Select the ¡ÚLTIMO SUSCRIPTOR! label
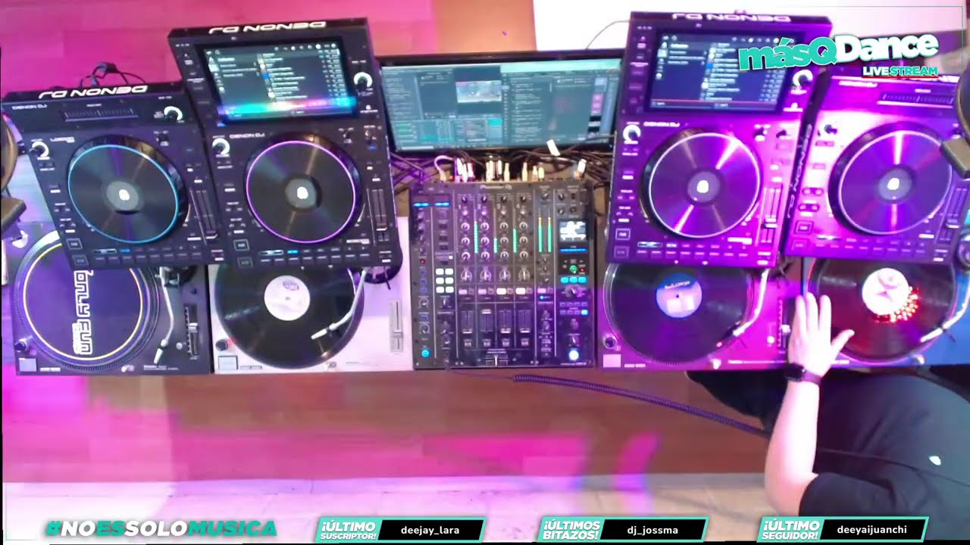The height and width of the screenshot is (545, 970). pyautogui.click(x=349, y=530)
